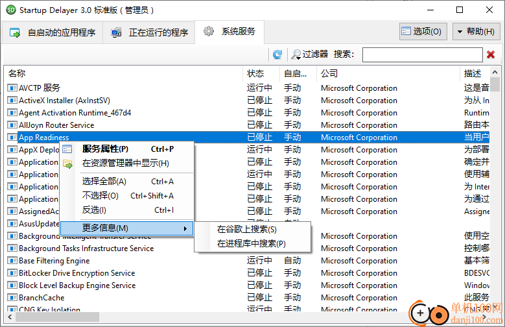The width and height of the screenshot is (505, 327).
Task: Click the 选项(O) button list icon
Action: (x=406, y=31)
